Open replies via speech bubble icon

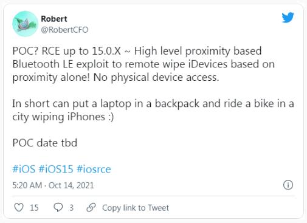pos(58,208)
